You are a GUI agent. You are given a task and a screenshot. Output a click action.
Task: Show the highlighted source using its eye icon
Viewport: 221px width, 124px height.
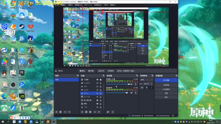98,93
